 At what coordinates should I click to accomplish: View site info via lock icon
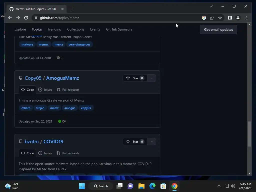tap(36, 18)
